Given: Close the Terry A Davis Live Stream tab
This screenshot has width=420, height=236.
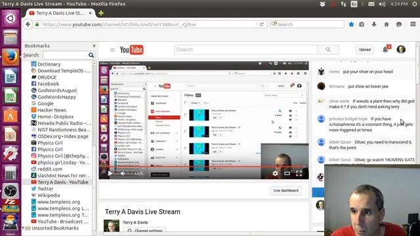Looking at the screenshot, I should tap(91, 13).
